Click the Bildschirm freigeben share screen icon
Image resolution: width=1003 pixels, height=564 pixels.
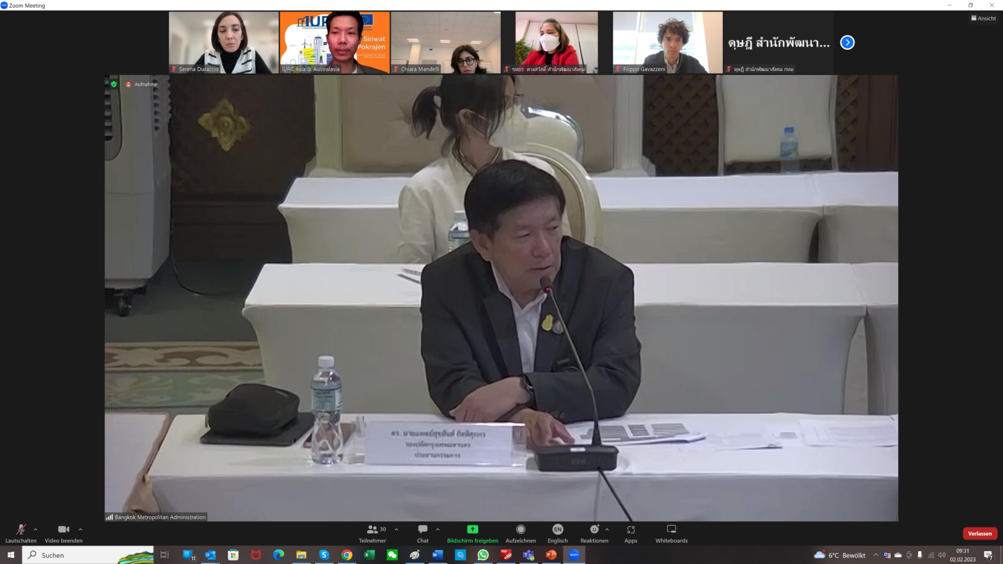click(x=472, y=529)
